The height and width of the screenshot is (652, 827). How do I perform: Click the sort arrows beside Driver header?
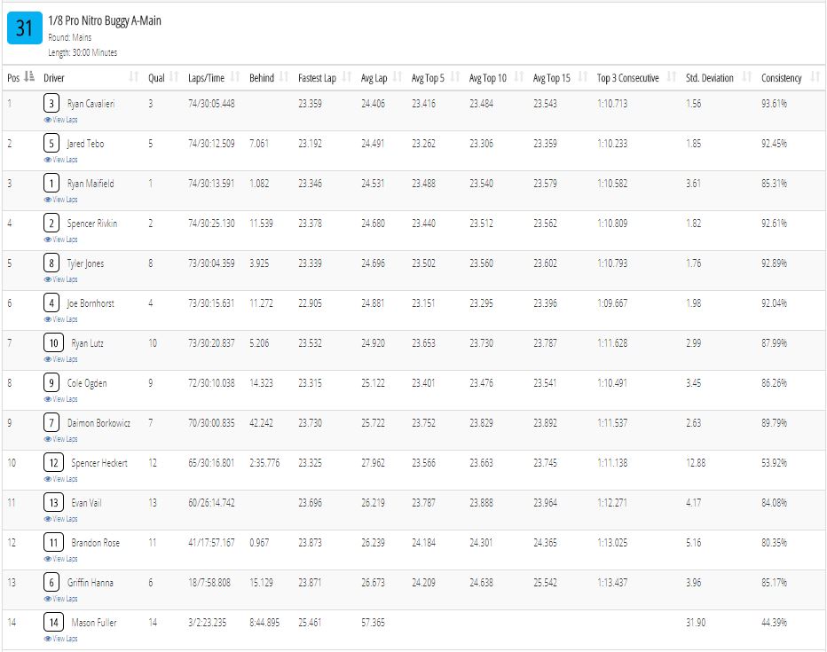coord(134,77)
